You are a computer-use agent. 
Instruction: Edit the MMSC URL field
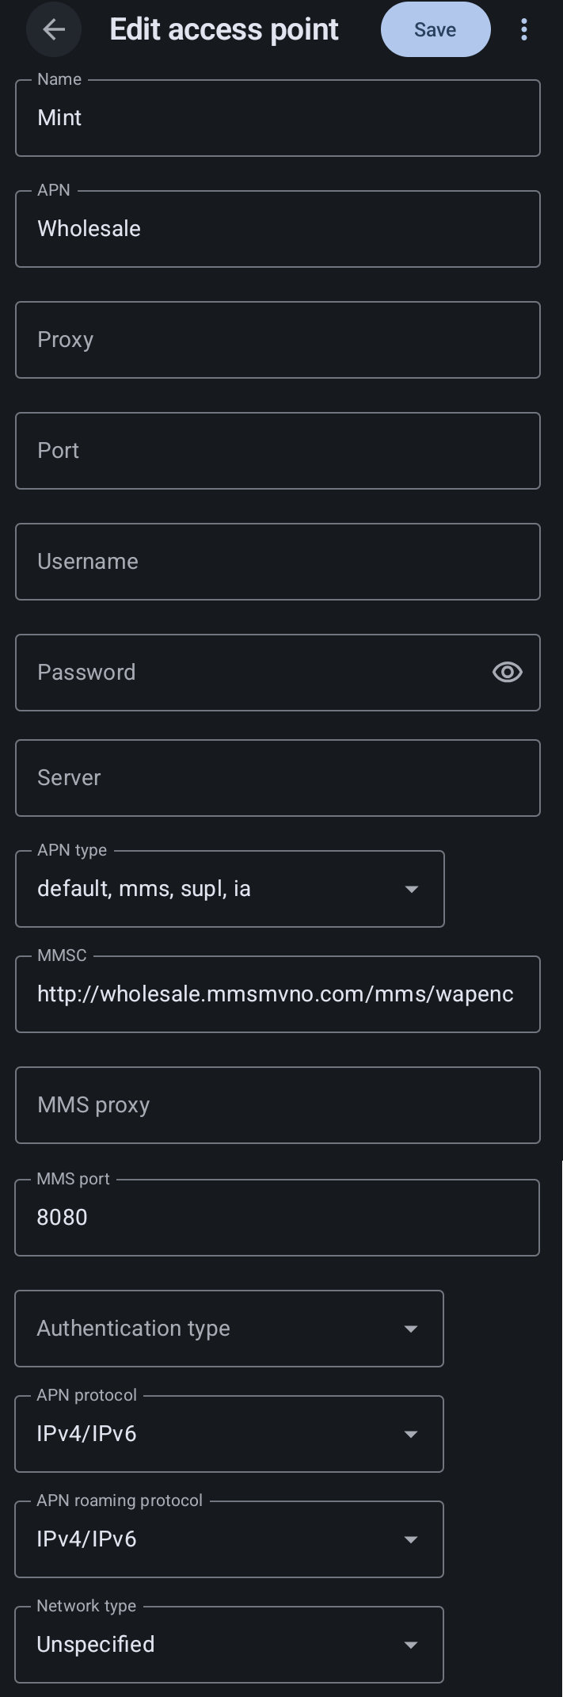tap(277, 994)
